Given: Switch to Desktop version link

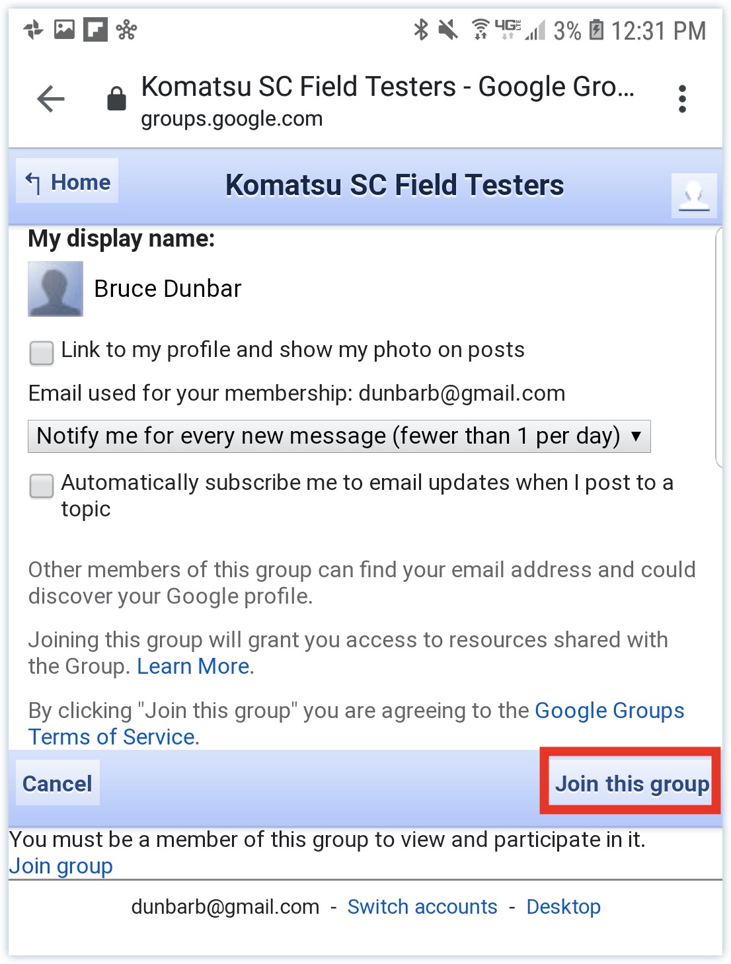Looking at the screenshot, I should coord(564,906).
